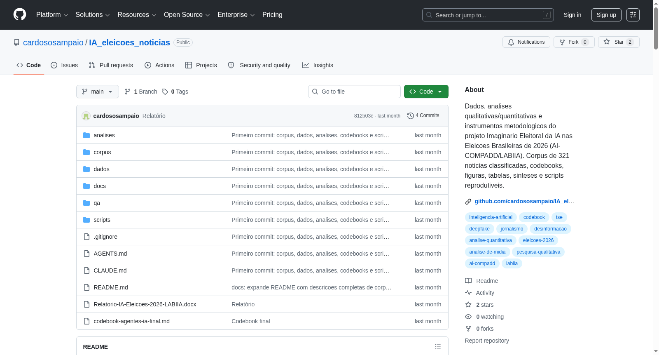The image size is (659, 355).
Task: Switch to the Pull requests tab
Action: coord(111,65)
